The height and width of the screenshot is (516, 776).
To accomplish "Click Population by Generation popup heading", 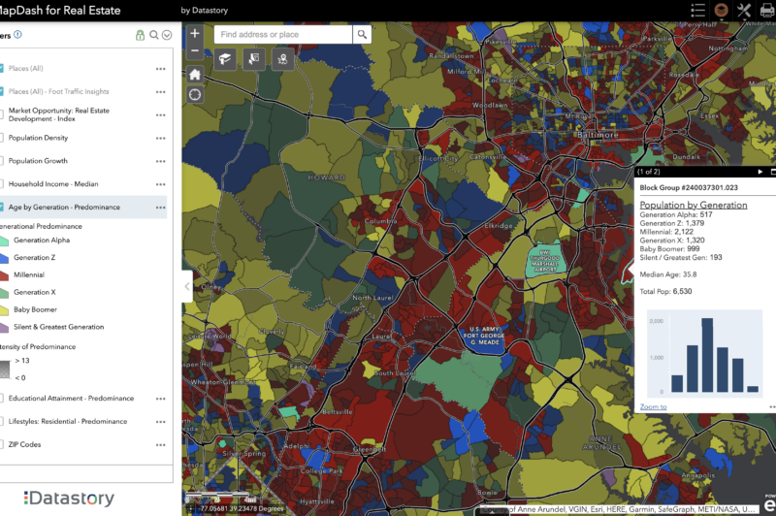I will click(x=694, y=205).
